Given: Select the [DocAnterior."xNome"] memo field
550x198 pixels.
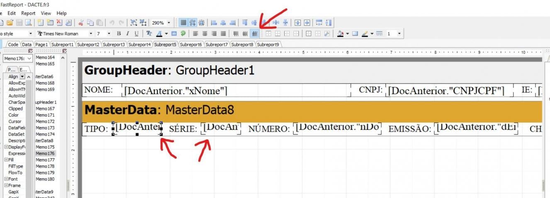Looking at the screenshot, I should [236, 91].
